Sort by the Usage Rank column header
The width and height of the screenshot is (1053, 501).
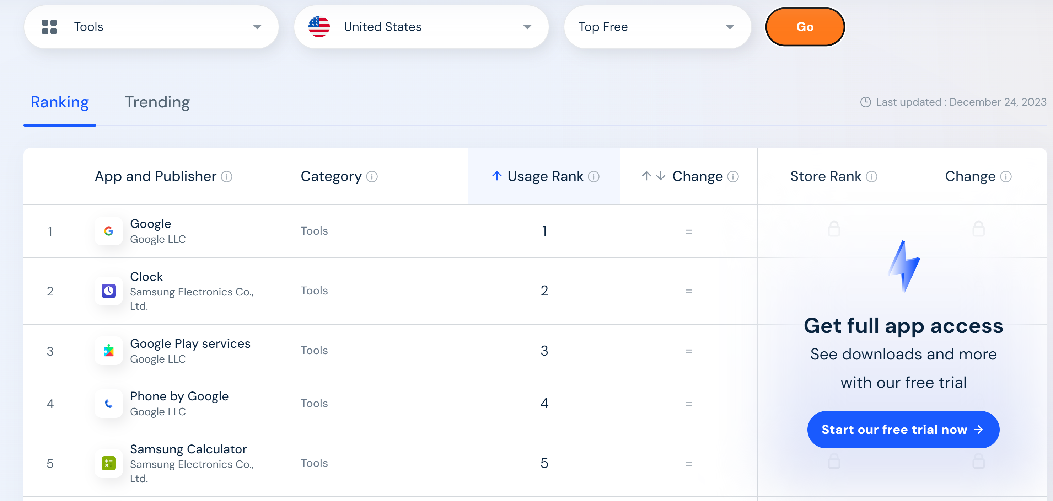click(x=545, y=177)
